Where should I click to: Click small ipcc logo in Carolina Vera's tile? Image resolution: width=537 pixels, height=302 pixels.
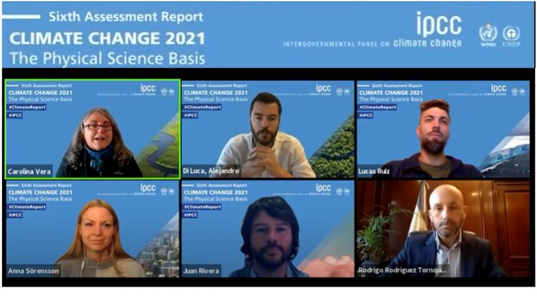point(148,88)
